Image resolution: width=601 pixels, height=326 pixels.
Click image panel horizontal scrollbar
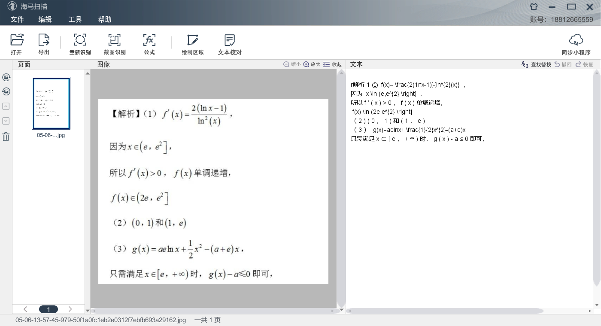tap(213, 311)
